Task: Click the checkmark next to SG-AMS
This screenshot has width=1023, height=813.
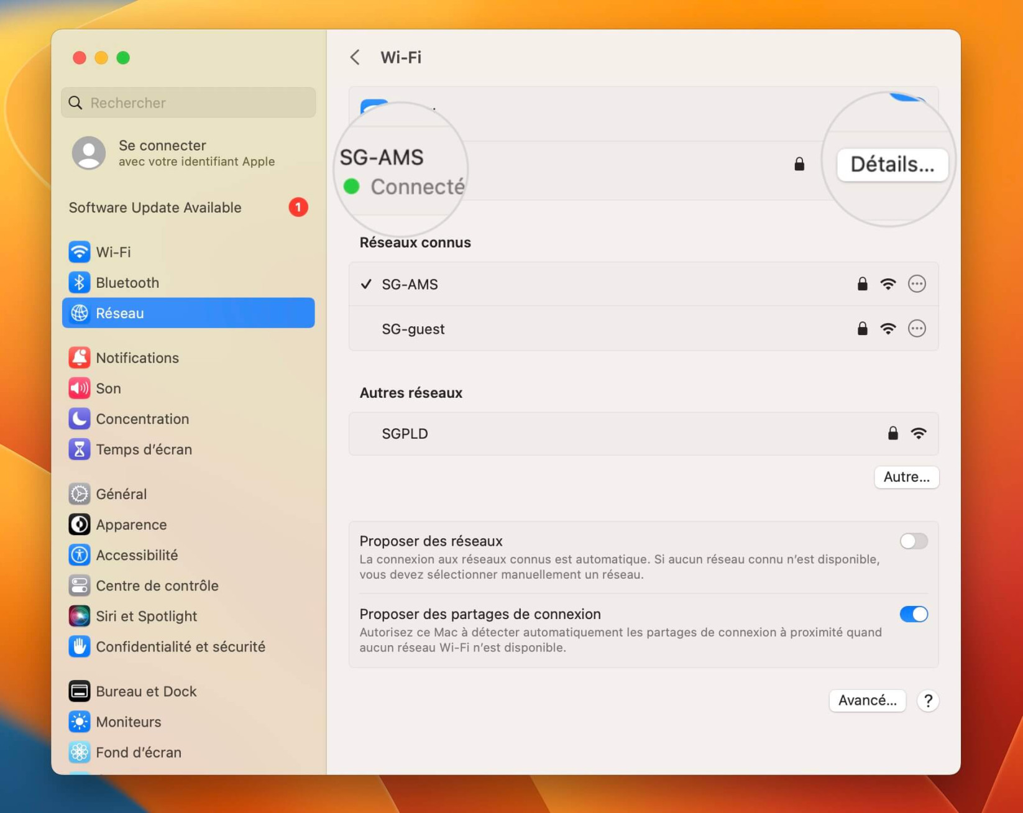Action: click(366, 284)
